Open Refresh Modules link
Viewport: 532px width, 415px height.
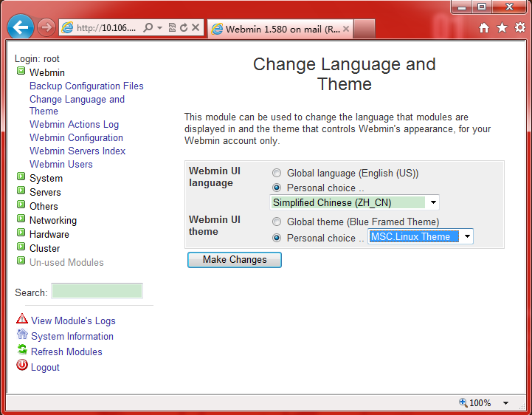(x=66, y=351)
